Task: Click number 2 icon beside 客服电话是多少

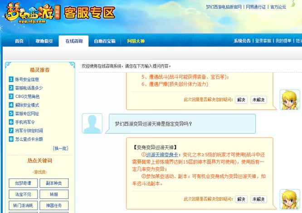Action: (11, 88)
